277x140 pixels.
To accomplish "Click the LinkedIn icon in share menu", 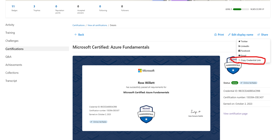I will (x=239, y=46).
